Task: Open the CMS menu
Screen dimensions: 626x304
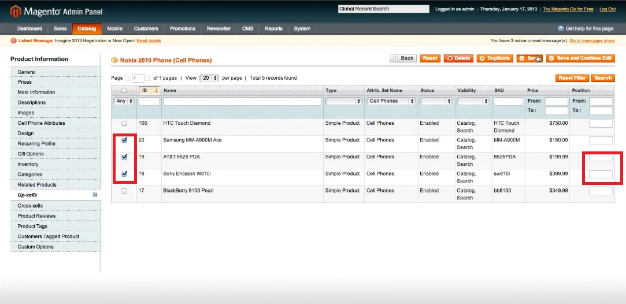Action: coord(247,29)
